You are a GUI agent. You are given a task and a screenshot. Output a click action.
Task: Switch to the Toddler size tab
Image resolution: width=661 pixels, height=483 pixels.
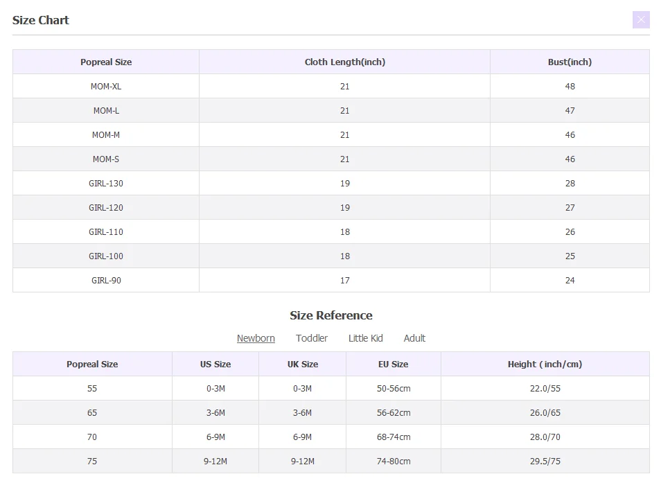[x=312, y=338]
